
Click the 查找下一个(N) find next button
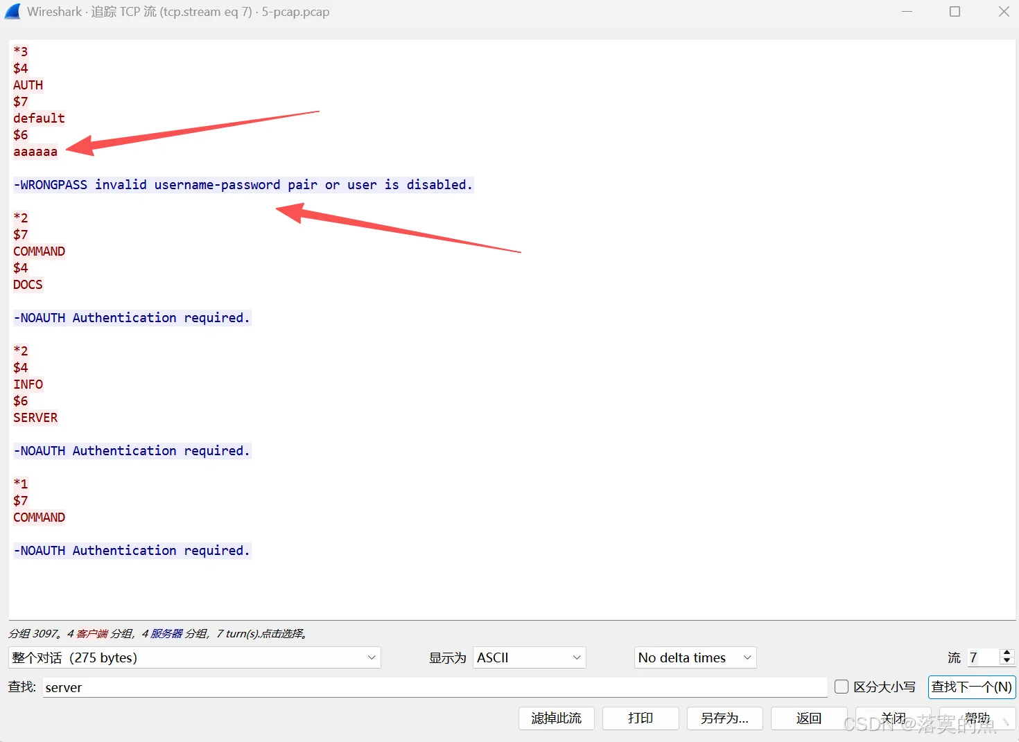tap(972, 687)
